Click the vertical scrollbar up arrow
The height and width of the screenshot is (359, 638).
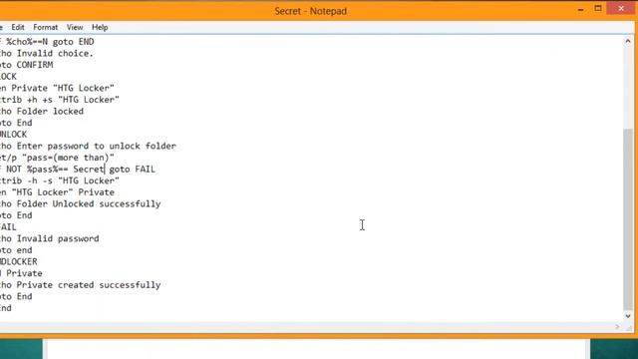click(628, 41)
